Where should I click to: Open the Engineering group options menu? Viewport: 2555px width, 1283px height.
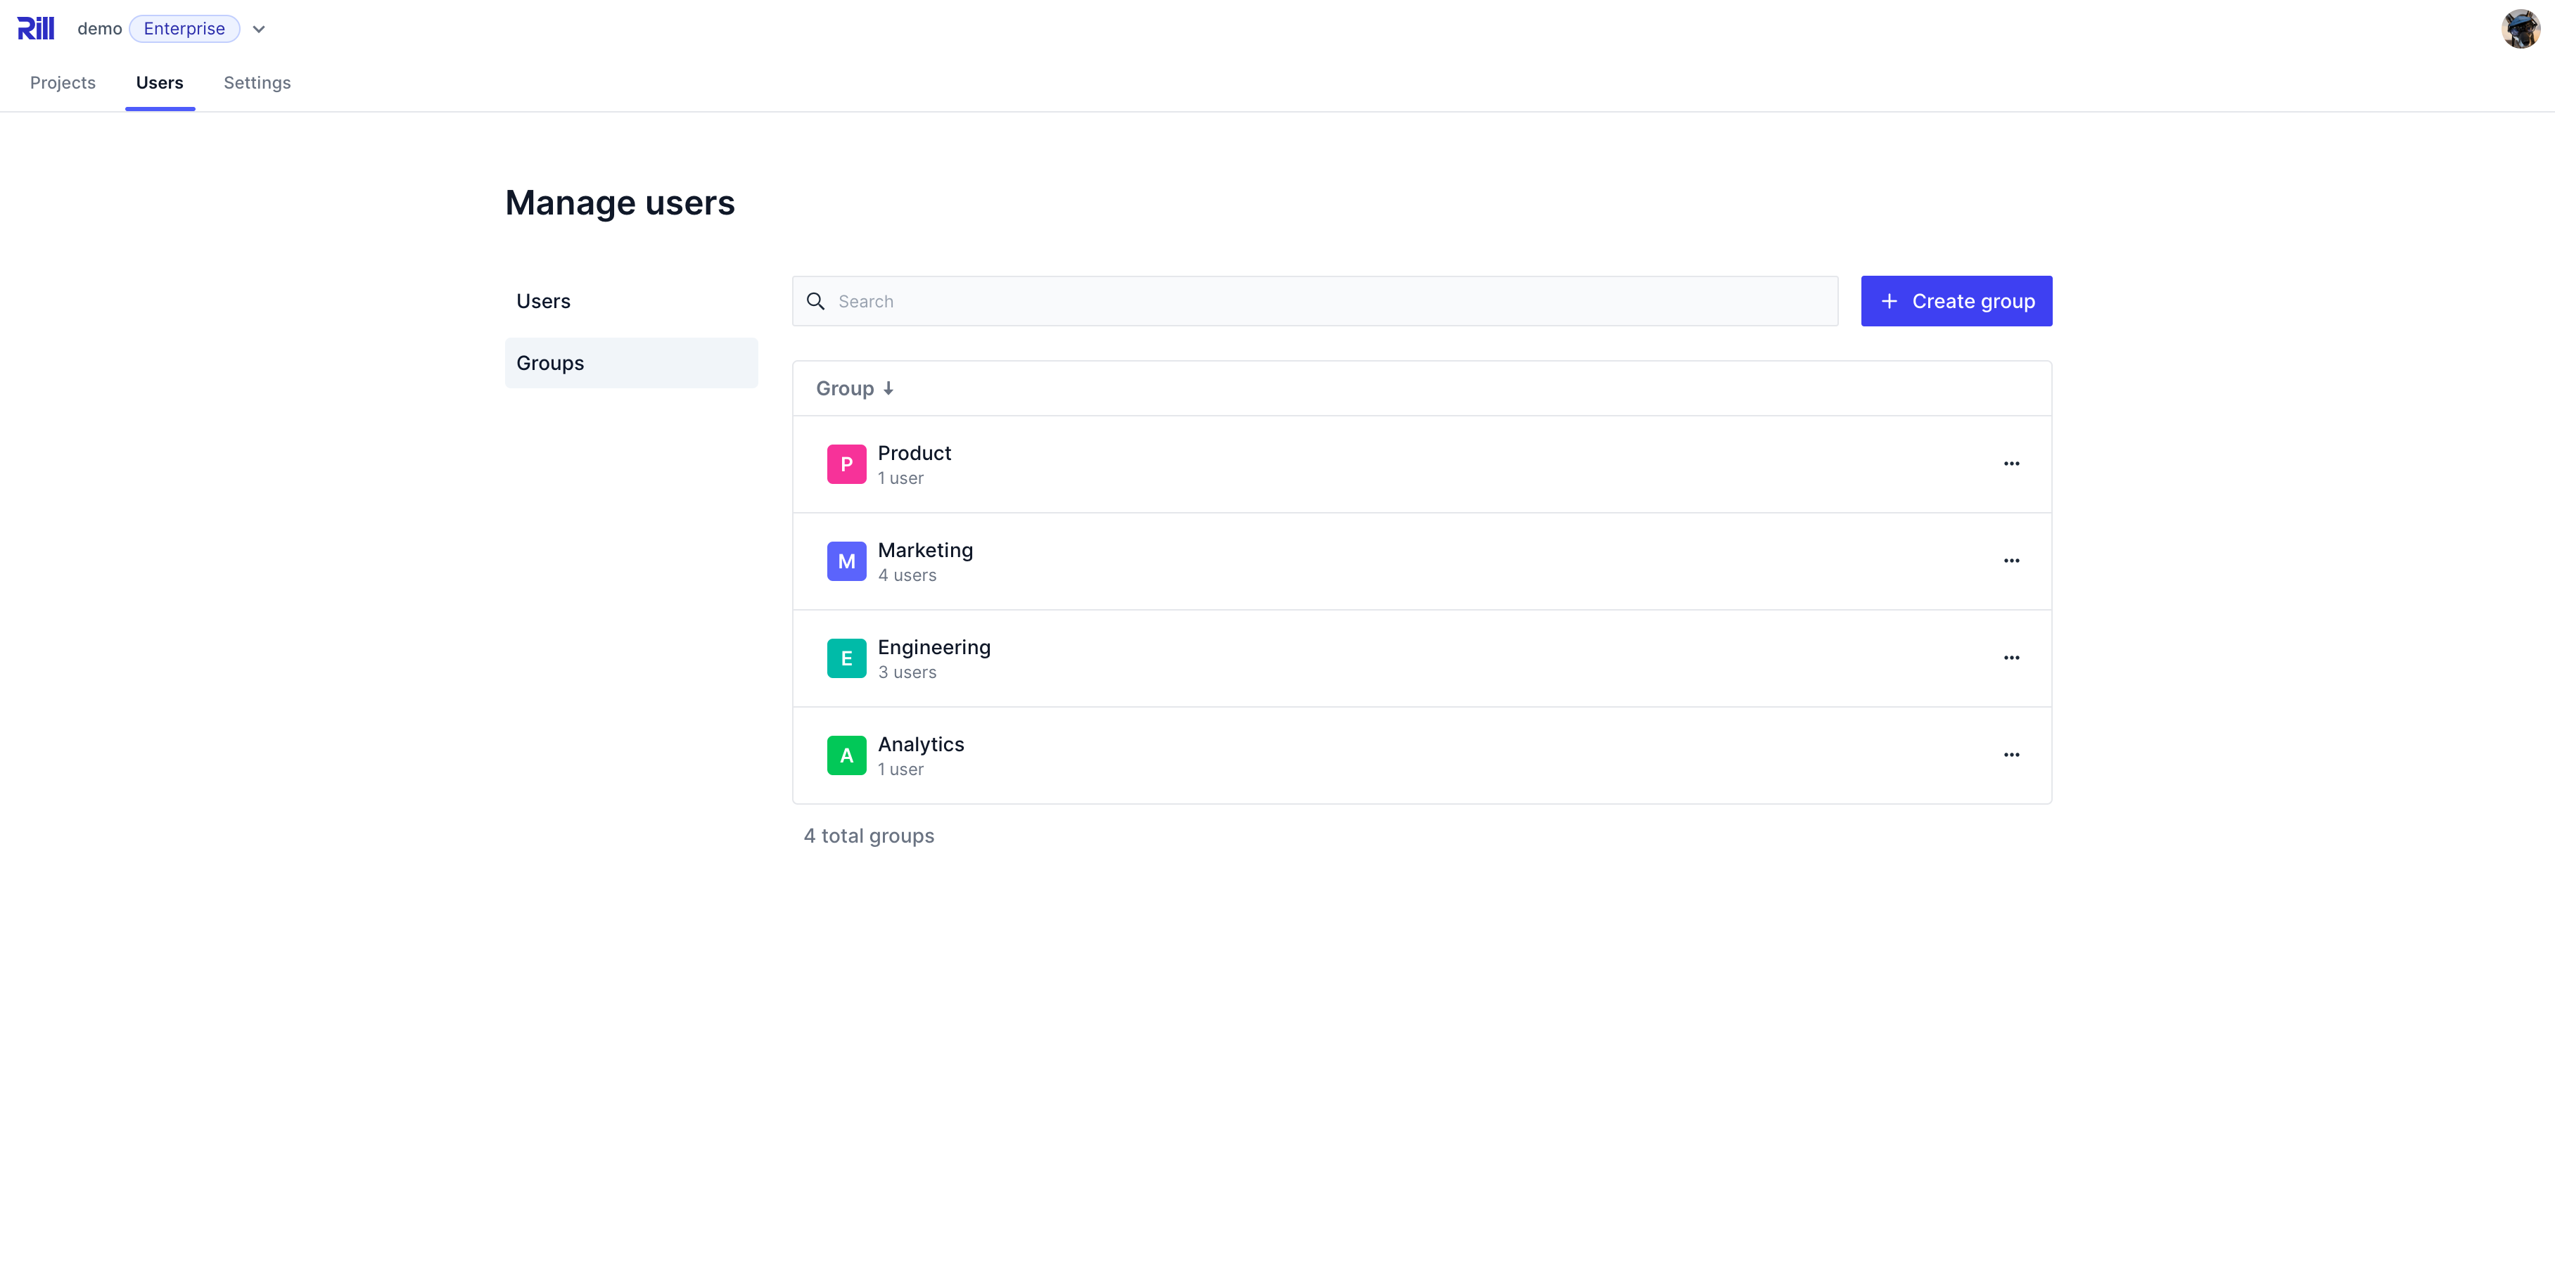(x=2013, y=658)
